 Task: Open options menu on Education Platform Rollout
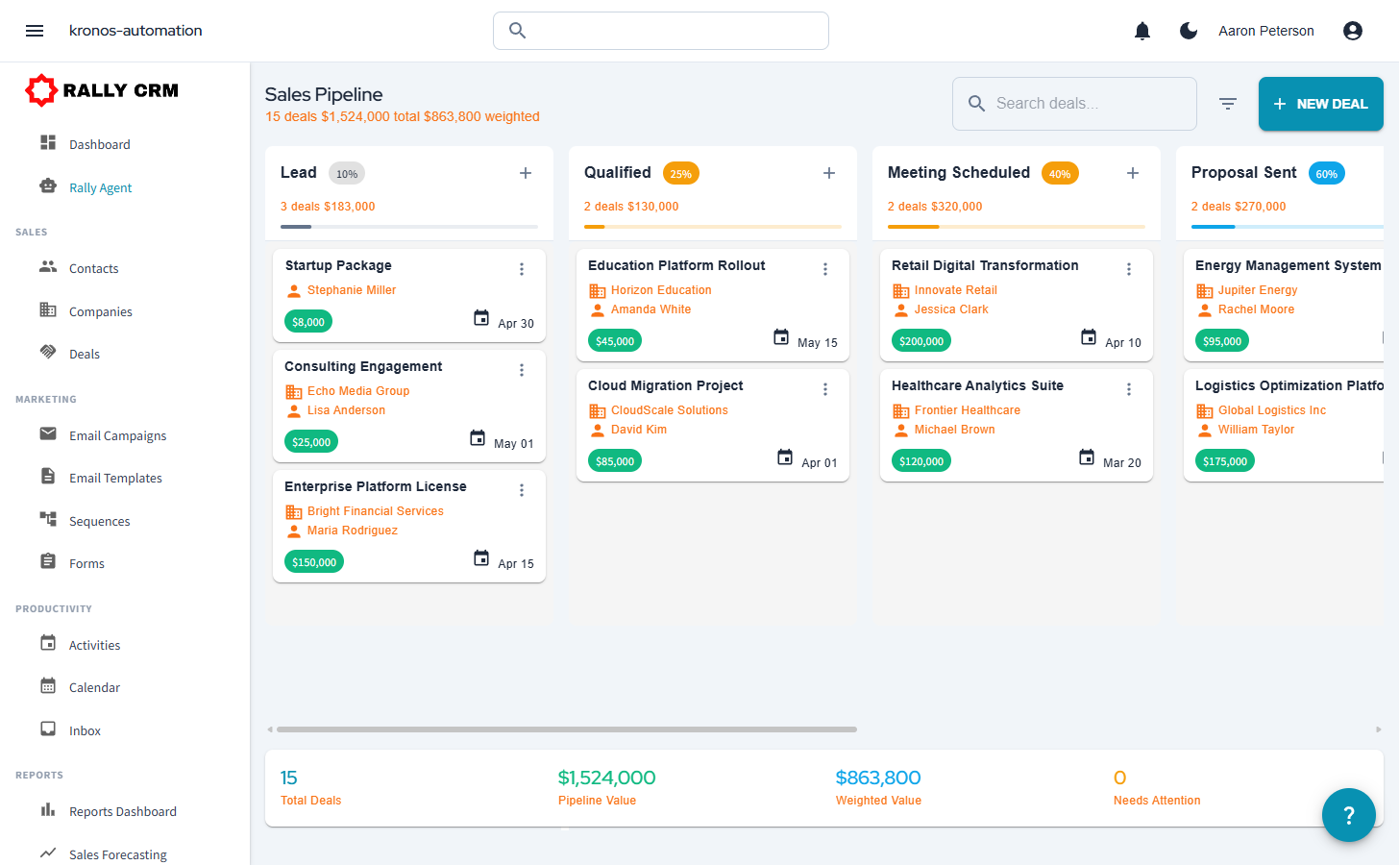tap(825, 269)
